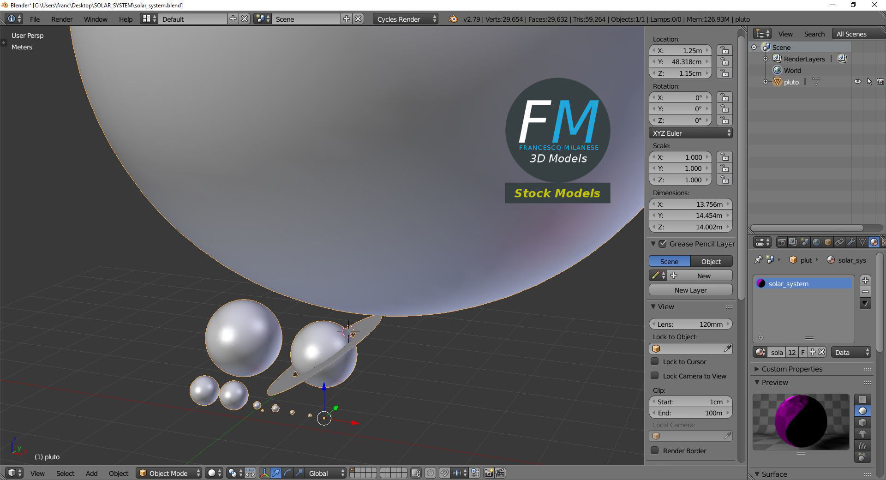Enable Lock to Cursor checkbox
886x480 pixels.
click(x=654, y=361)
